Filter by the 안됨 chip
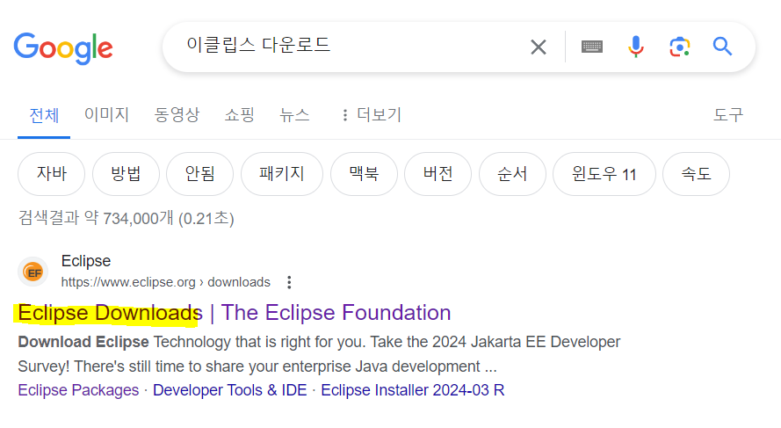Viewport: 781px width, 428px height. (199, 174)
